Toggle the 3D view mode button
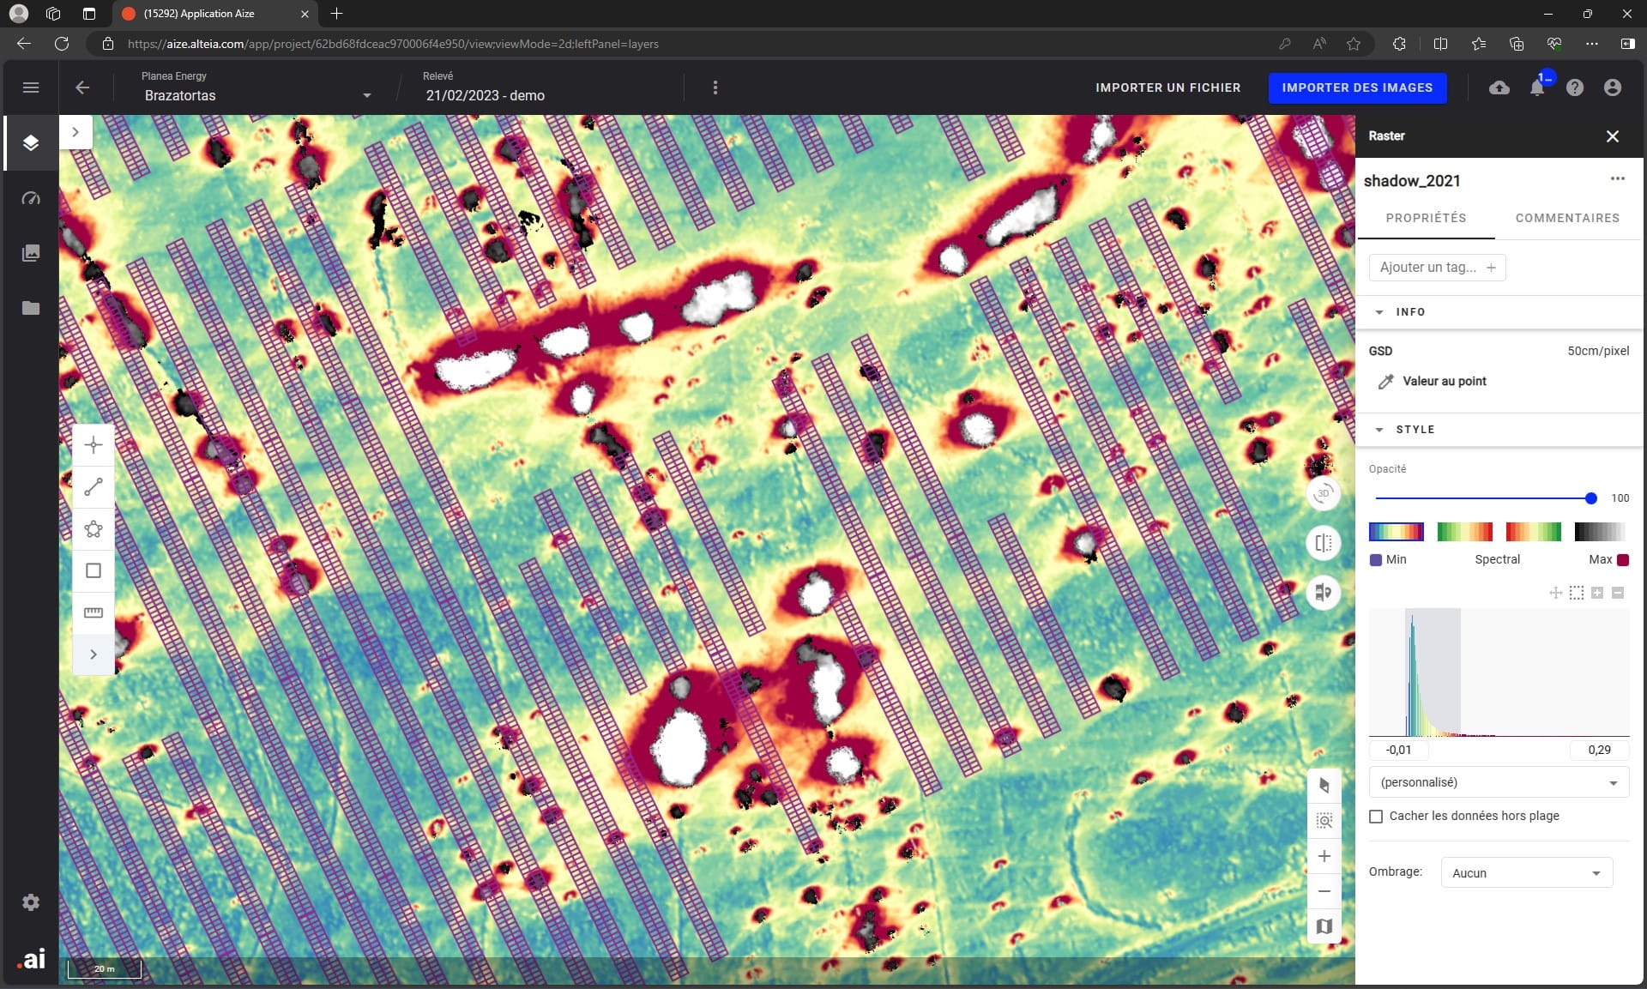 1324,493
